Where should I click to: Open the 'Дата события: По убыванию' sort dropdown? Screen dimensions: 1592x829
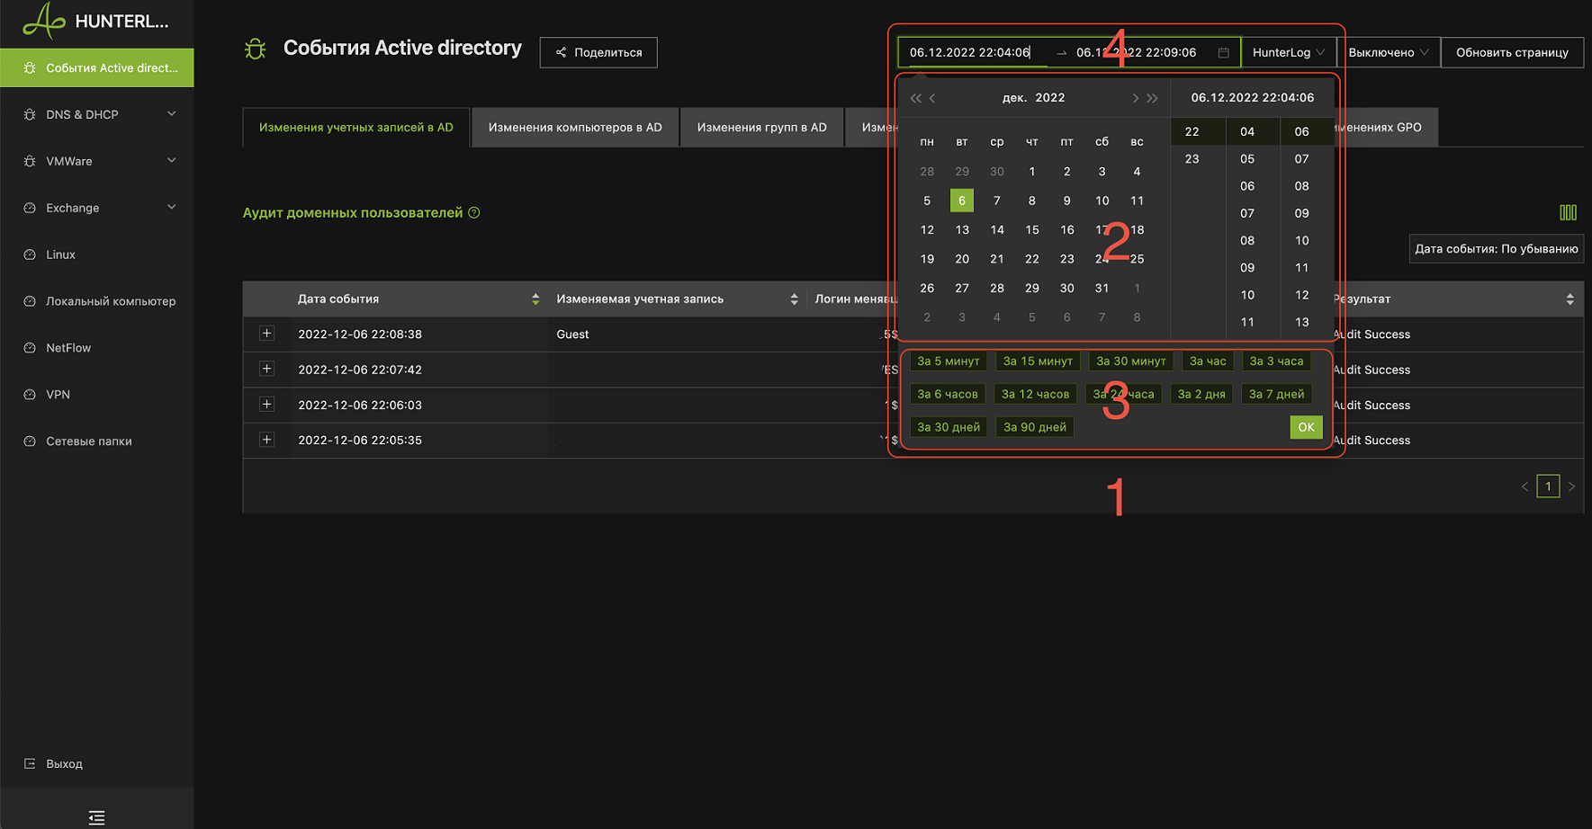pyautogui.click(x=1496, y=249)
